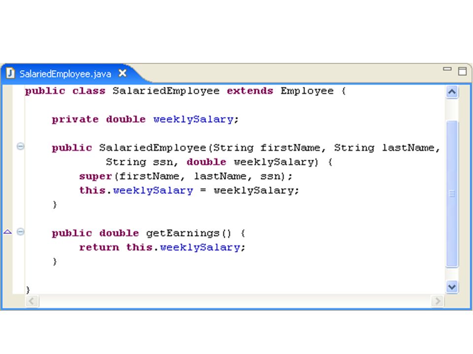Image resolution: width=473 pixels, height=354 pixels.
Task: Click 'firstName' in the constructor parameters
Action: (290, 148)
